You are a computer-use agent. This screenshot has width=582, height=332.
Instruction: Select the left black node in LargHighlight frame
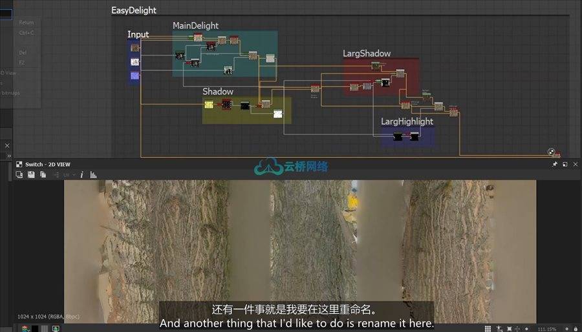pos(398,136)
